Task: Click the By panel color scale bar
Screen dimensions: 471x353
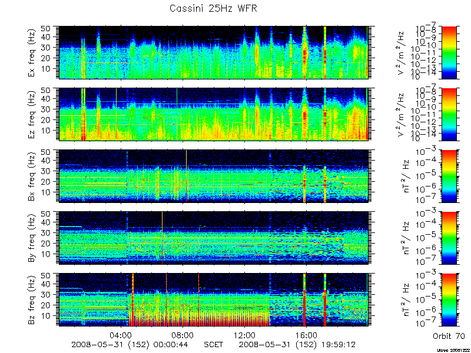Action: coord(449,238)
